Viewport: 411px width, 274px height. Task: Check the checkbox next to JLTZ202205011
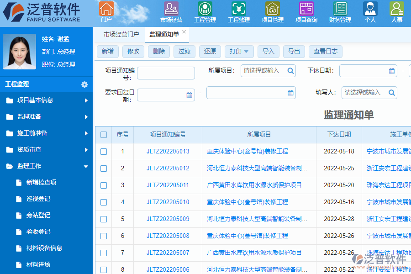104,185
